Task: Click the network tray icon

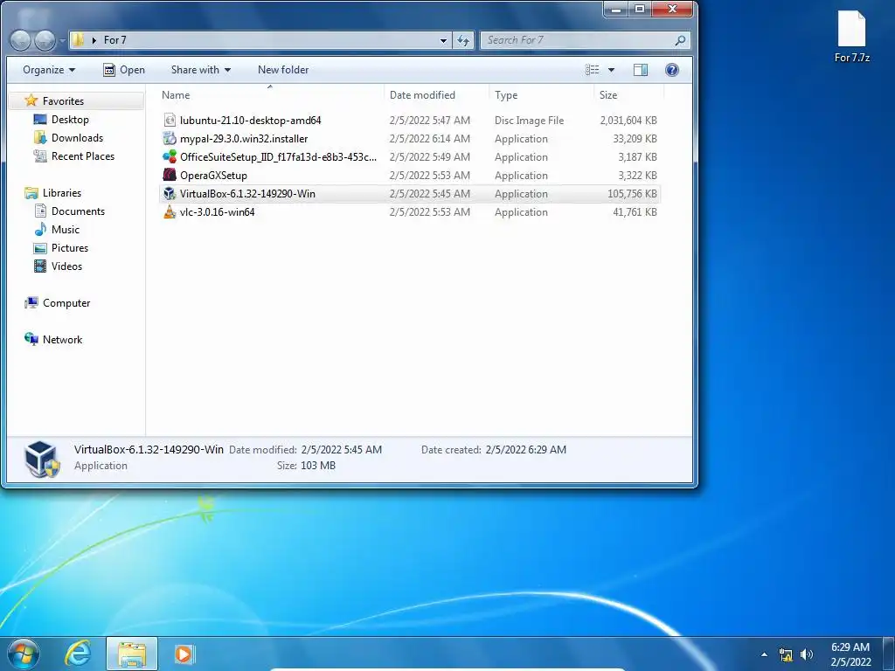Action: 786,654
